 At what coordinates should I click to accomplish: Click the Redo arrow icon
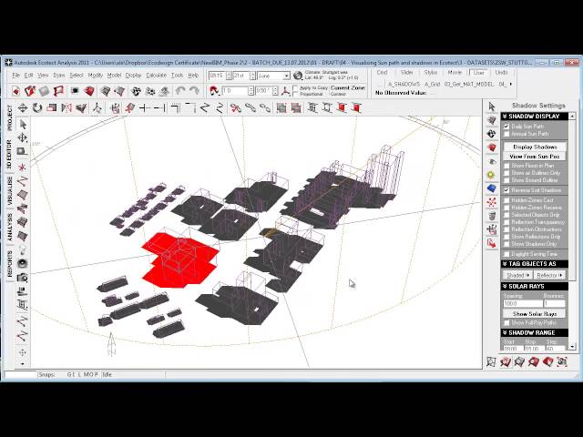(194, 91)
